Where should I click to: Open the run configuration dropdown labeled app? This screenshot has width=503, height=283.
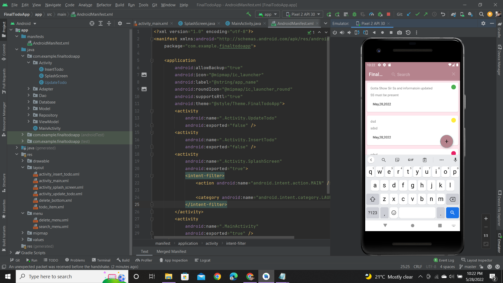coord(267,14)
